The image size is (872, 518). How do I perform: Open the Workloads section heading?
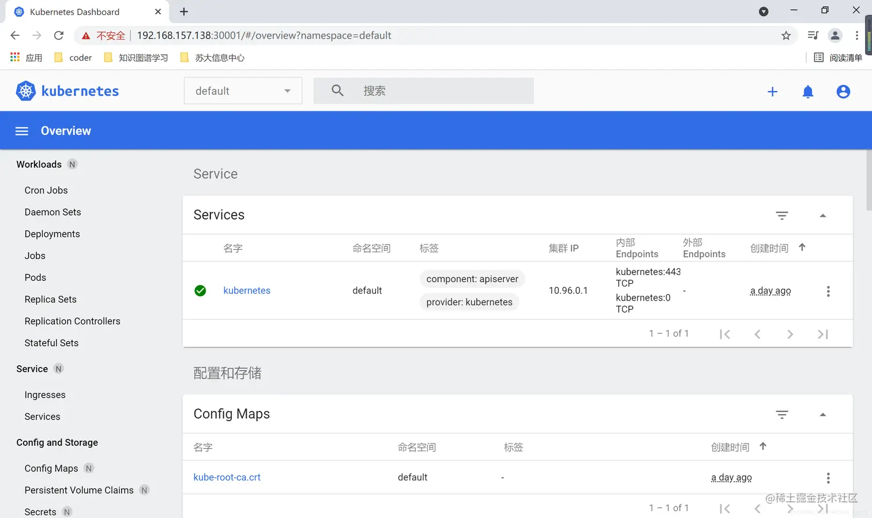click(x=39, y=164)
